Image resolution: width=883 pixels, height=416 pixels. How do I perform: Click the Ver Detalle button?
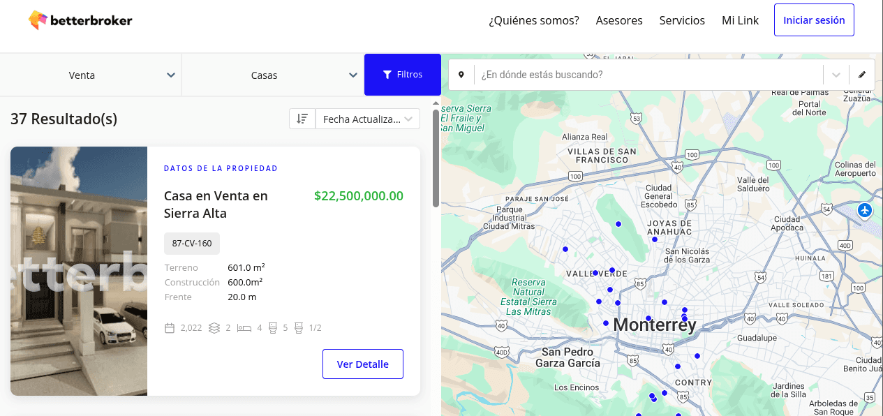[x=363, y=364]
